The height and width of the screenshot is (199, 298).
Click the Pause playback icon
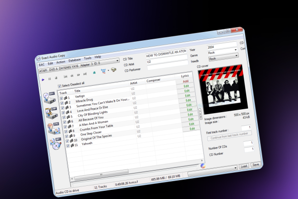[x=49, y=79]
